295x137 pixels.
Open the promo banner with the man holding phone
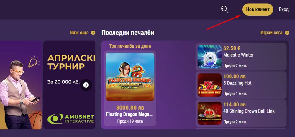coord(21,85)
